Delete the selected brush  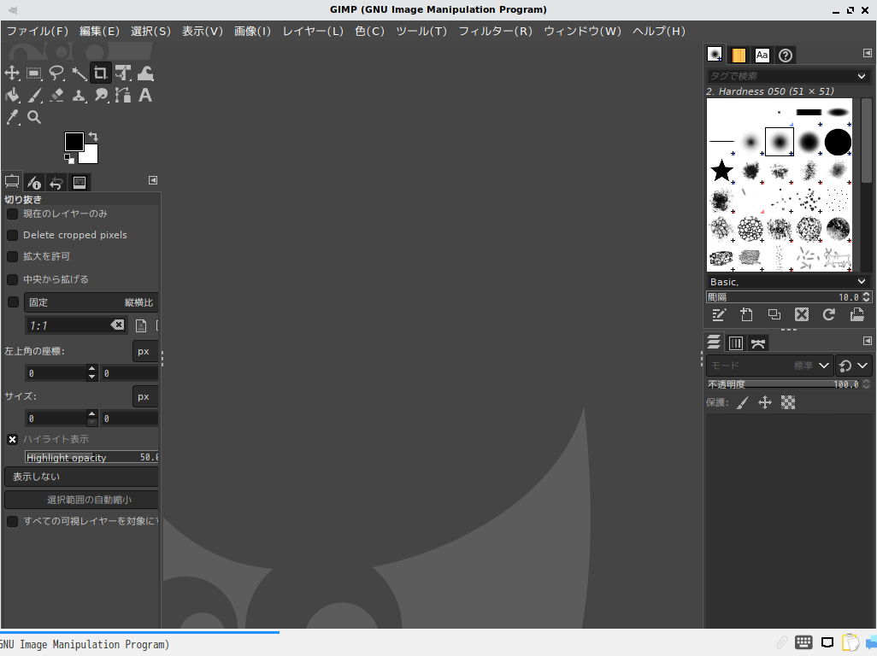pos(802,314)
